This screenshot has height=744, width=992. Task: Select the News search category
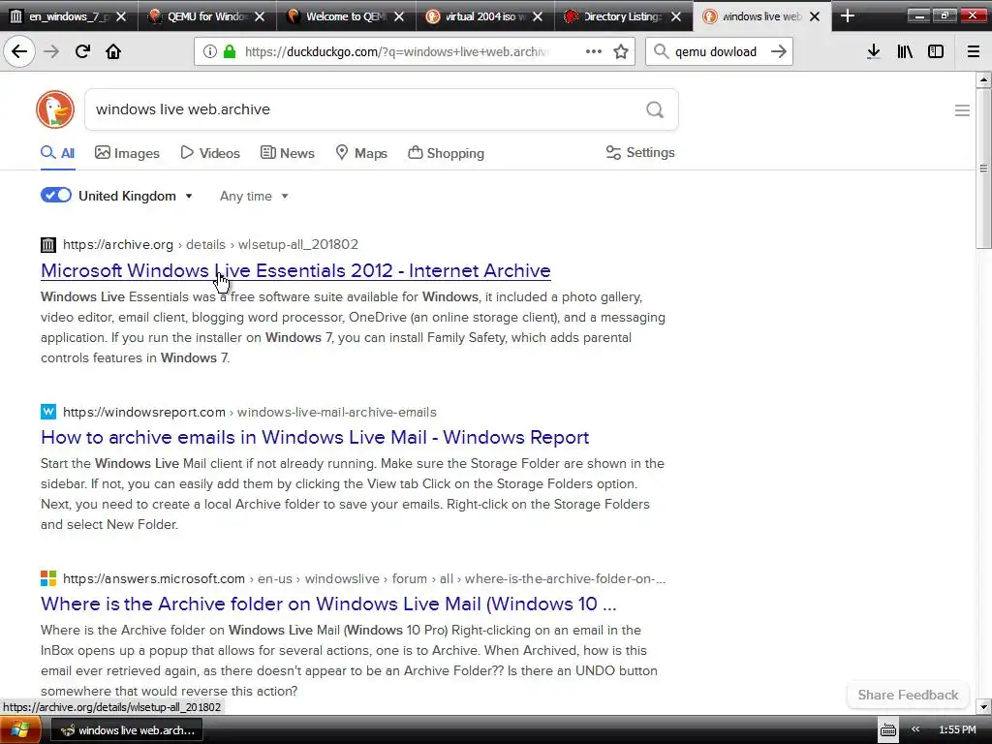(x=287, y=153)
